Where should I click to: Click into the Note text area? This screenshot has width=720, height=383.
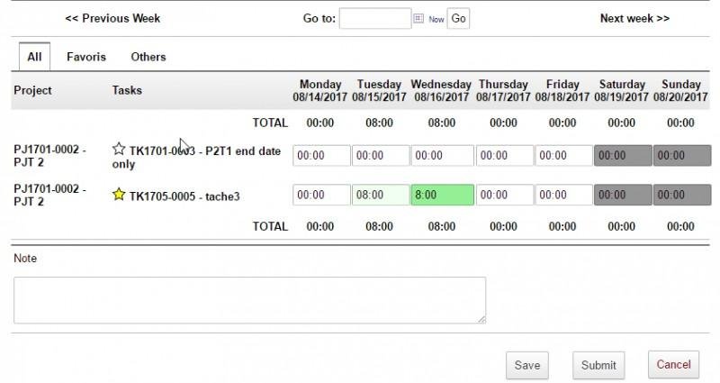[250, 300]
